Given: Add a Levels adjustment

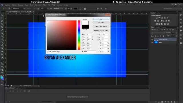Looking at the screenshot, I should pos(159,18).
